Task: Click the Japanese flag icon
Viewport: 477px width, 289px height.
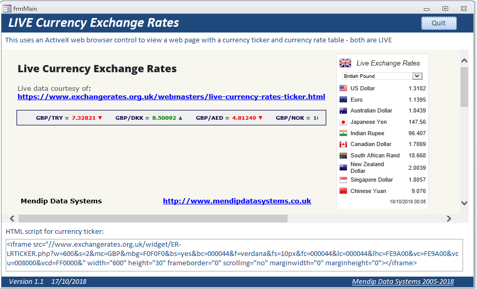Action: [343, 122]
